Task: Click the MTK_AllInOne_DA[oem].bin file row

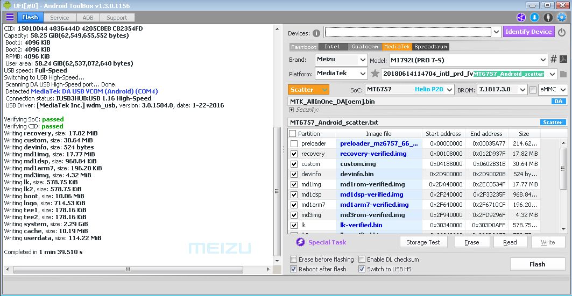Action: [x=427, y=101]
